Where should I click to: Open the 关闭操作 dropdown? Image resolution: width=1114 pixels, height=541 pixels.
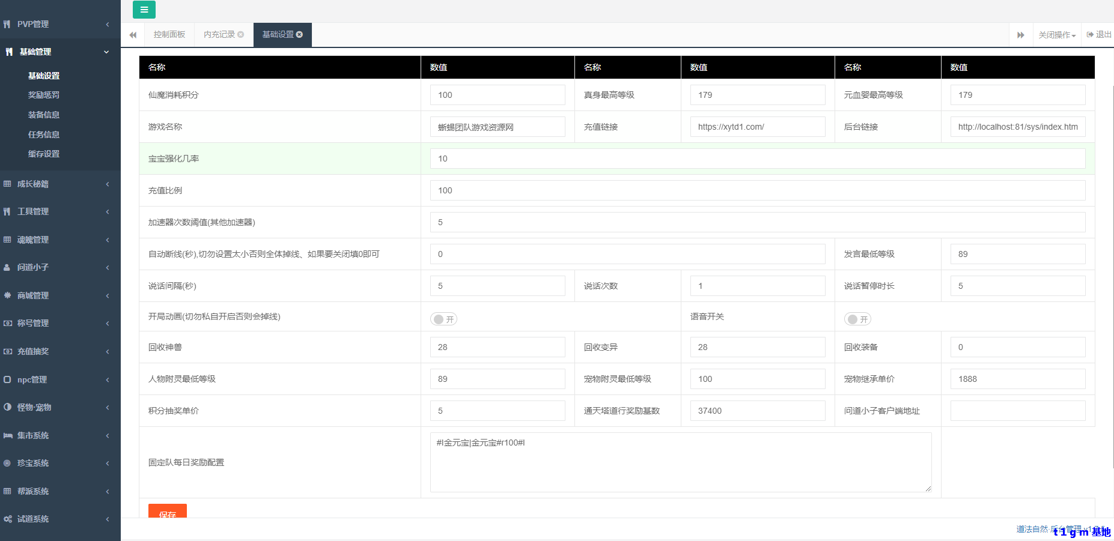point(1056,35)
